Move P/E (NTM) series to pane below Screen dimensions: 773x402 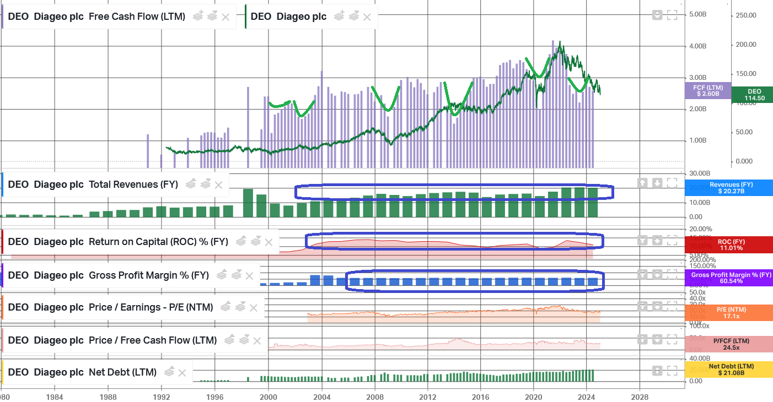pyautogui.click(x=240, y=307)
